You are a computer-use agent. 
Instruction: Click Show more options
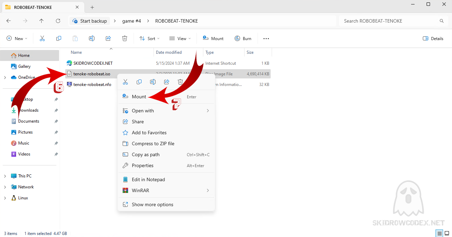[166, 204]
